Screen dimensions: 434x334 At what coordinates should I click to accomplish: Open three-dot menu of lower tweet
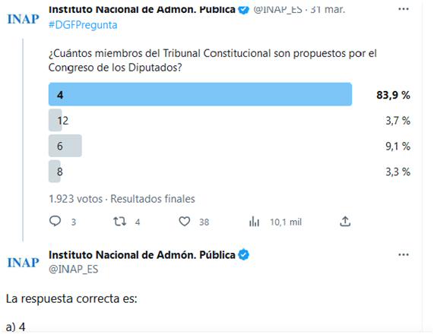[404, 254]
